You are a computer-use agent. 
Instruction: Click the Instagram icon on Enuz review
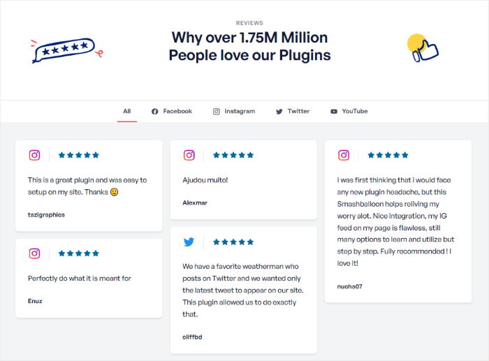coord(34,253)
